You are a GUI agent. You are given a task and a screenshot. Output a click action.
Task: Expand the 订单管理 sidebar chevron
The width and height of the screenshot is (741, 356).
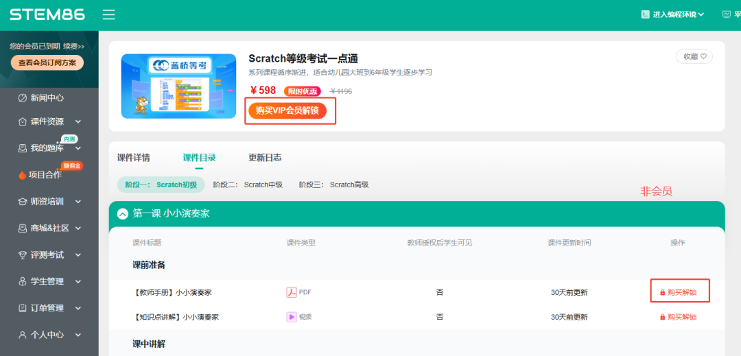point(78,308)
